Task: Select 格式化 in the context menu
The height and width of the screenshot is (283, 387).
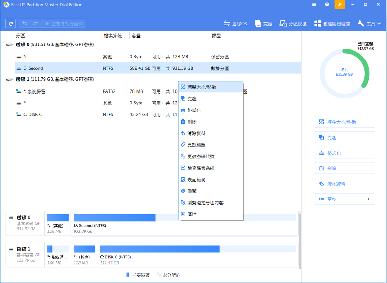Action: [211, 110]
